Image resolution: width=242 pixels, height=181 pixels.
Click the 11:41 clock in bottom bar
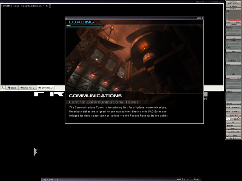coord(197,179)
